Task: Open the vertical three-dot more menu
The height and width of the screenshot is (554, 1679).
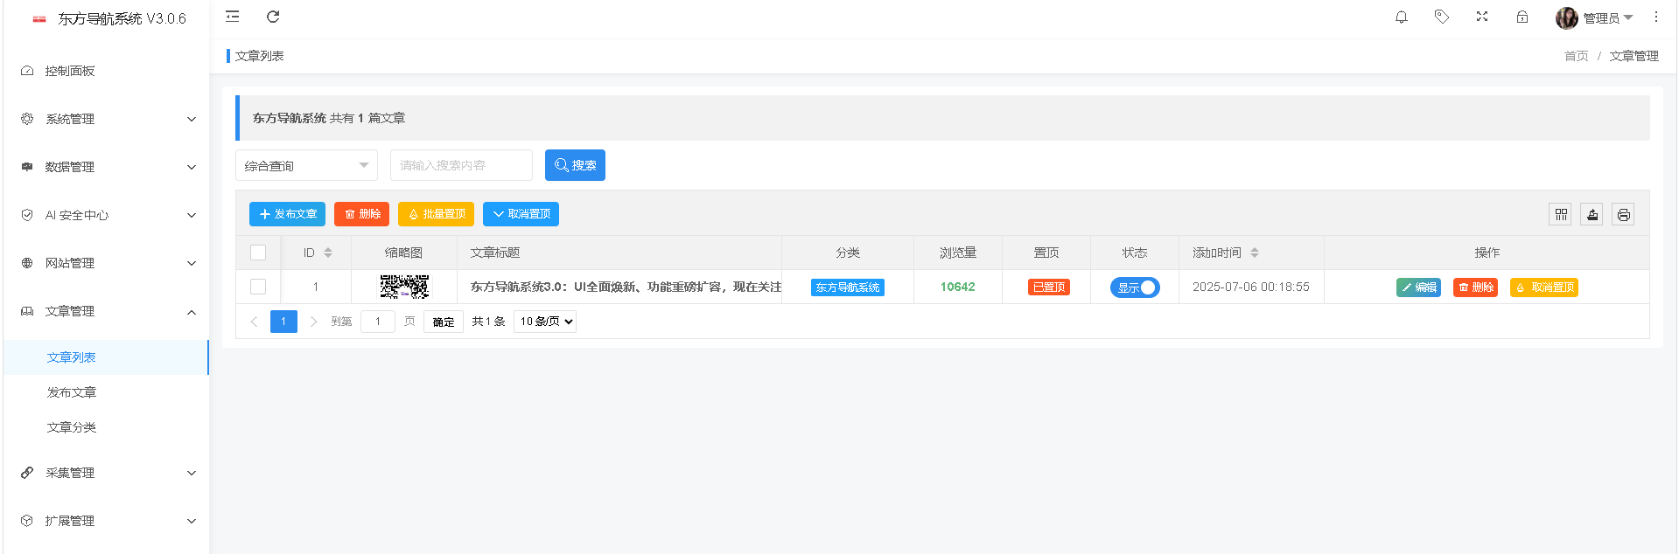Action: pos(1655,17)
